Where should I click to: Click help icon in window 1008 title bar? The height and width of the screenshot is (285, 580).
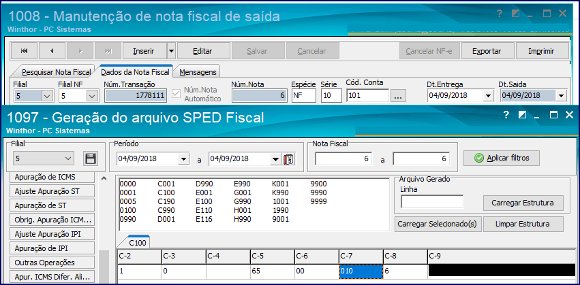(x=500, y=14)
